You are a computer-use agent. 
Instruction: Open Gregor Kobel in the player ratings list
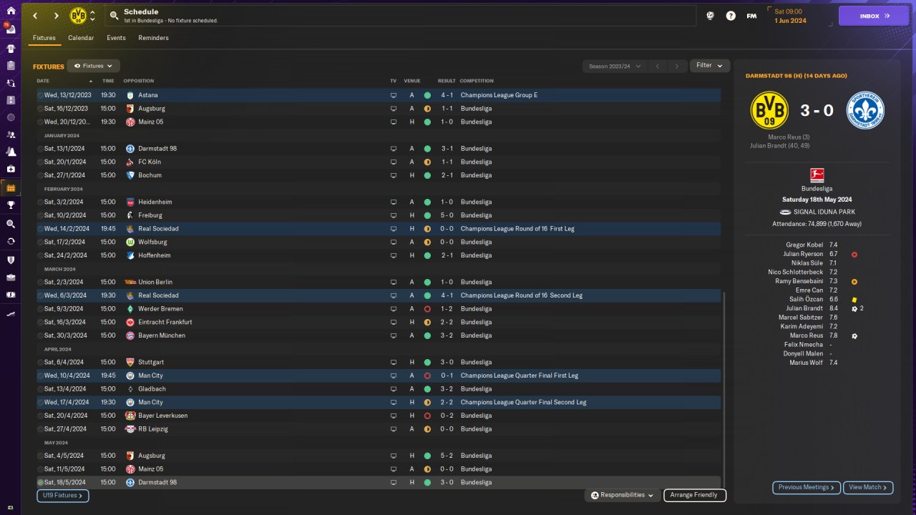click(x=804, y=245)
